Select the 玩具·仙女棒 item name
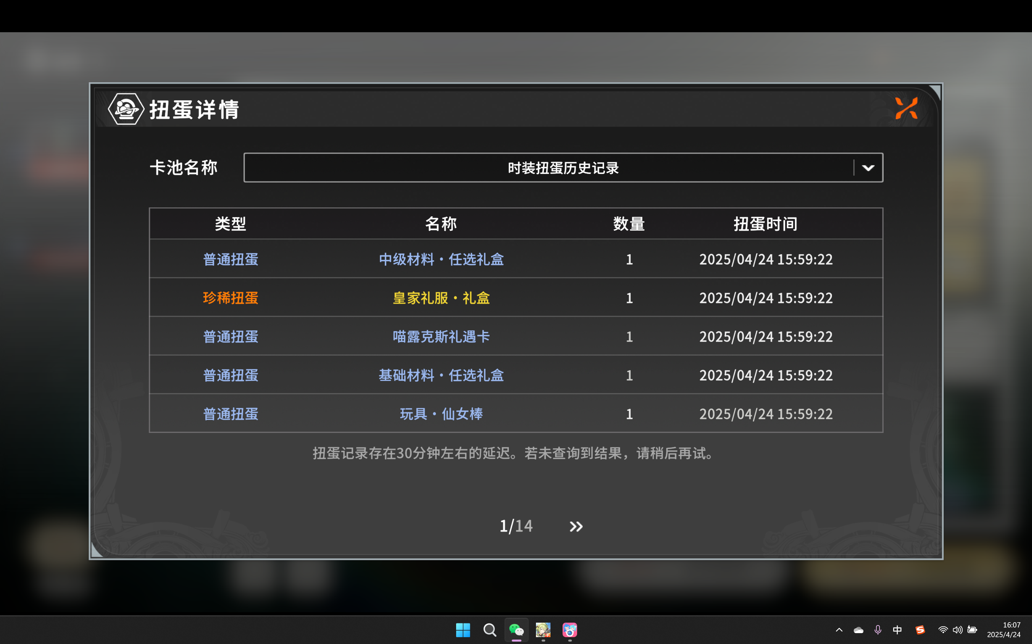The width and height of the screenshot is (1032, 644). pos(441,414)
